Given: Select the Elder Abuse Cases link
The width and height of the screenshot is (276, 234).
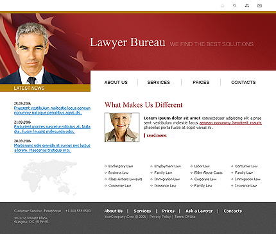Looking at the screenshot, I should tap(208, 172).
